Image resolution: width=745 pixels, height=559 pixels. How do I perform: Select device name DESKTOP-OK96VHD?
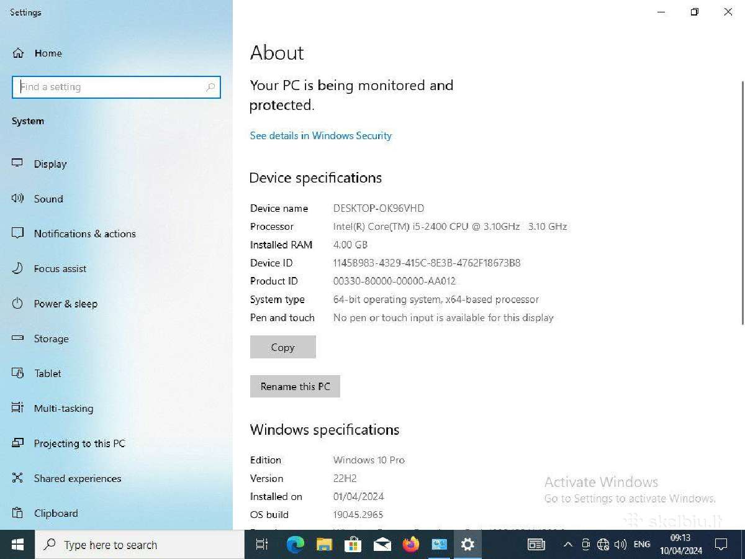point(379,208)
